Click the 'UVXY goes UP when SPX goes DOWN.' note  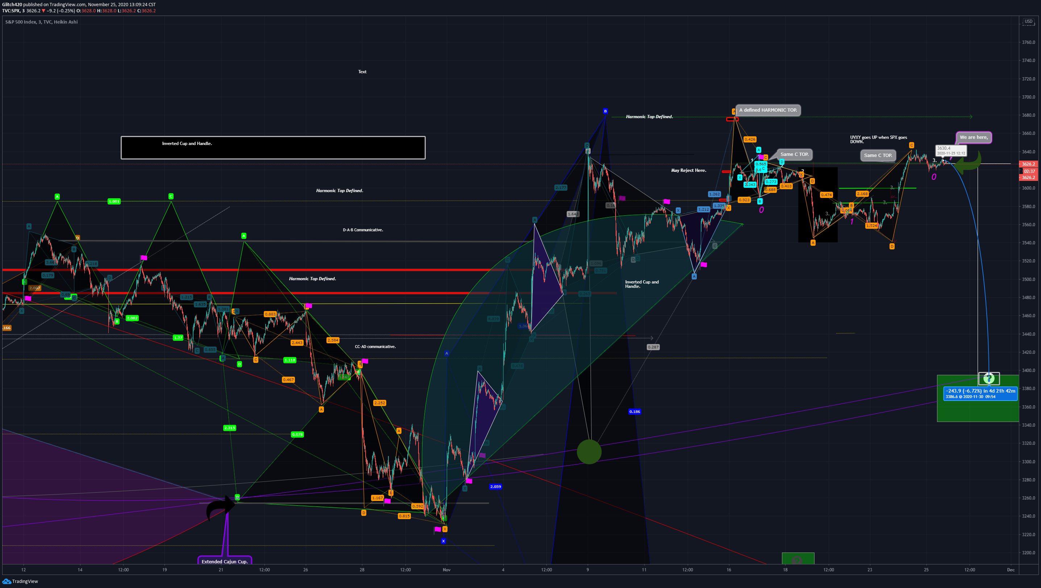pos(878,140)
